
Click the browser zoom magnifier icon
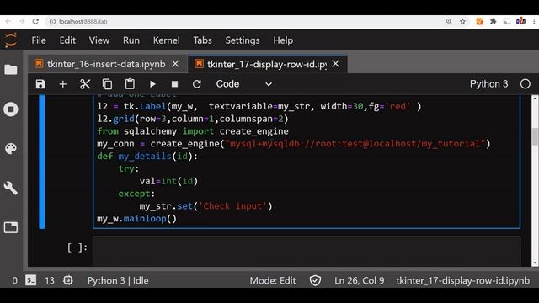pyautogui.click(x=449, y=21)
